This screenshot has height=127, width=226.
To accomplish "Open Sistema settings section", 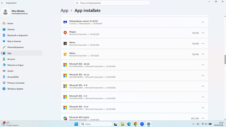I will point(22,29).
